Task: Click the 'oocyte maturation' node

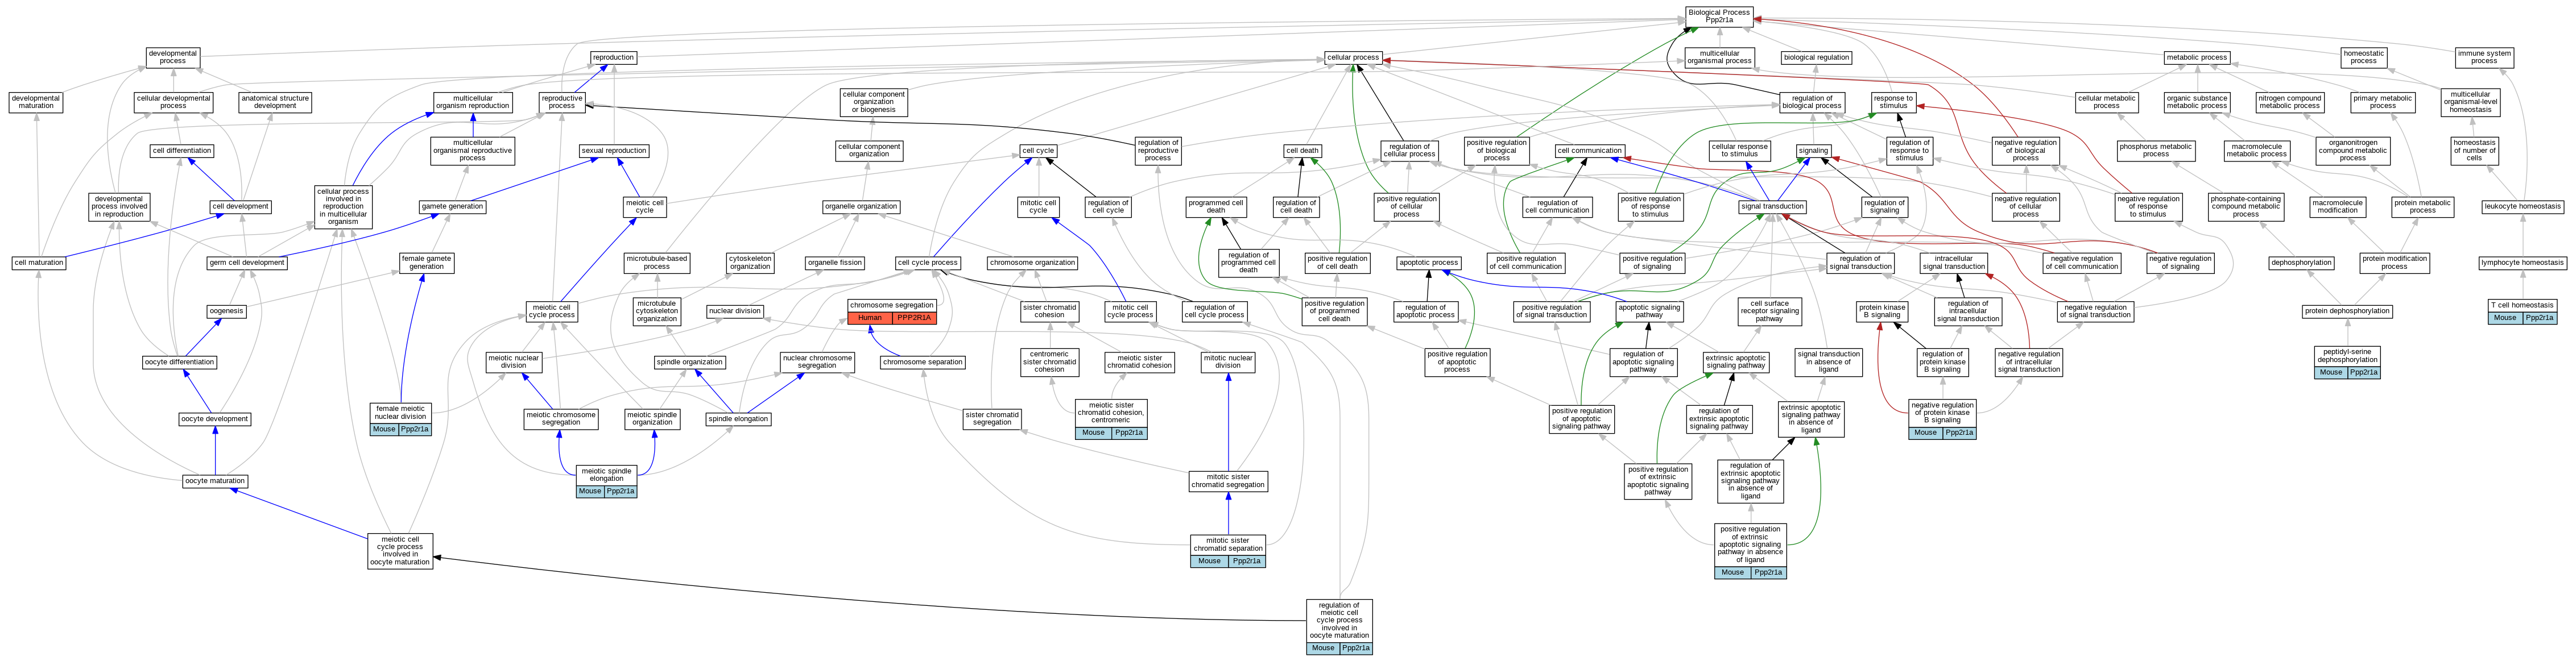Action: pos(215,481)
